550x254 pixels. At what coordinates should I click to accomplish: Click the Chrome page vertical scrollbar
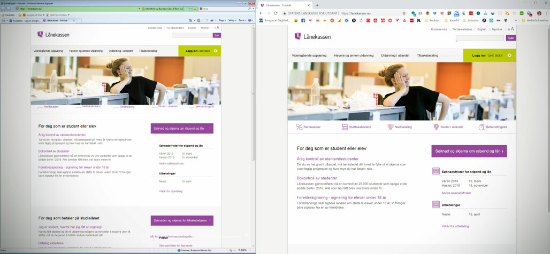pyautogui.click(x=548, y=119)
